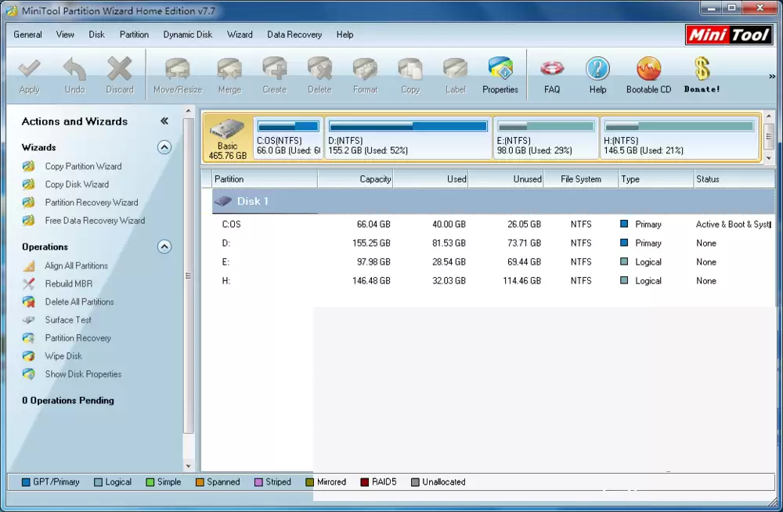Select the C:OS(NTFS) partition usage bar
783x512 pixels.
288,126
